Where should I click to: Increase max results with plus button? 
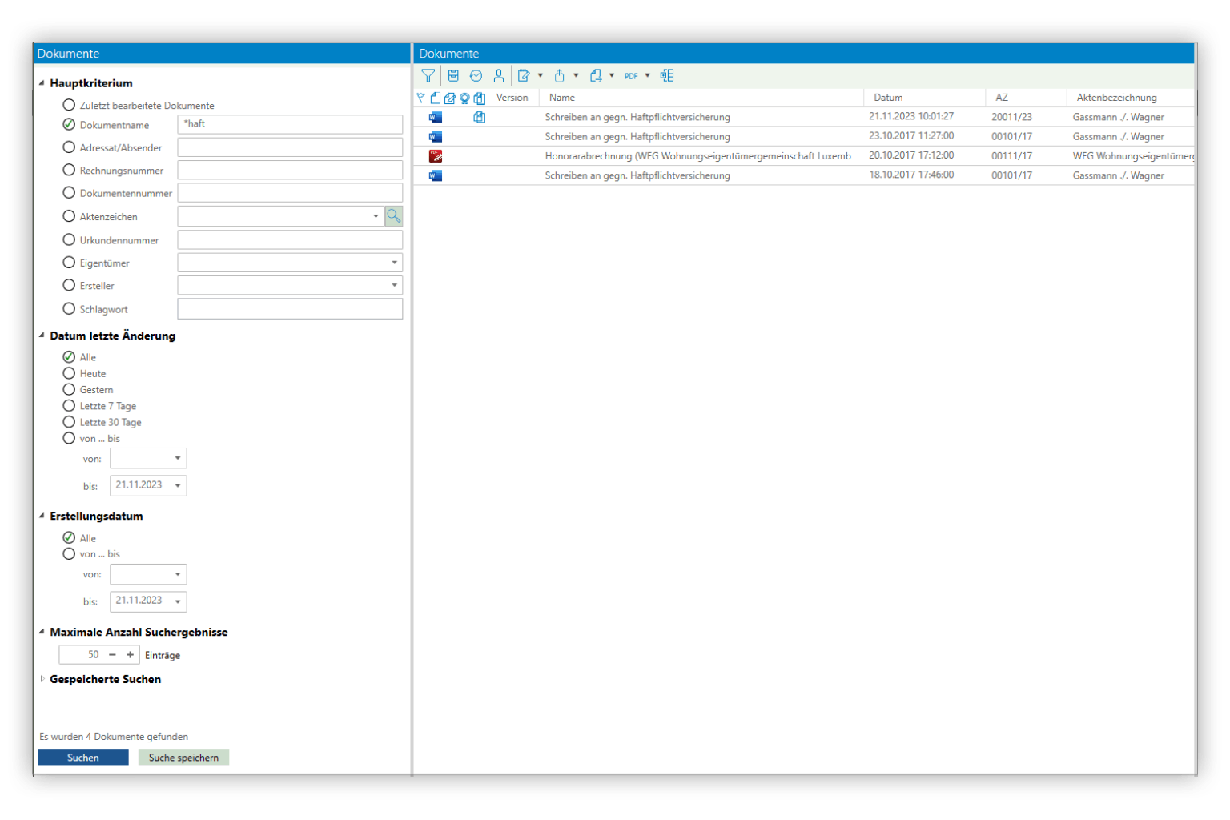click(131, 655)
